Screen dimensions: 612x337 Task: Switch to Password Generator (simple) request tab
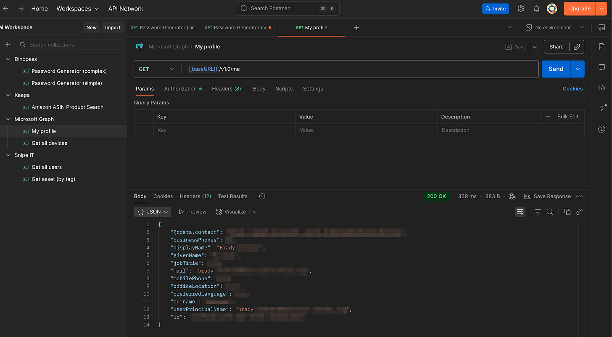(163, 27)
